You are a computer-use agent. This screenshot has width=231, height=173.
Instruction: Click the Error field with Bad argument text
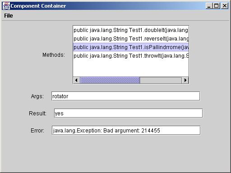pyautogui.click(x=126, y=130)
